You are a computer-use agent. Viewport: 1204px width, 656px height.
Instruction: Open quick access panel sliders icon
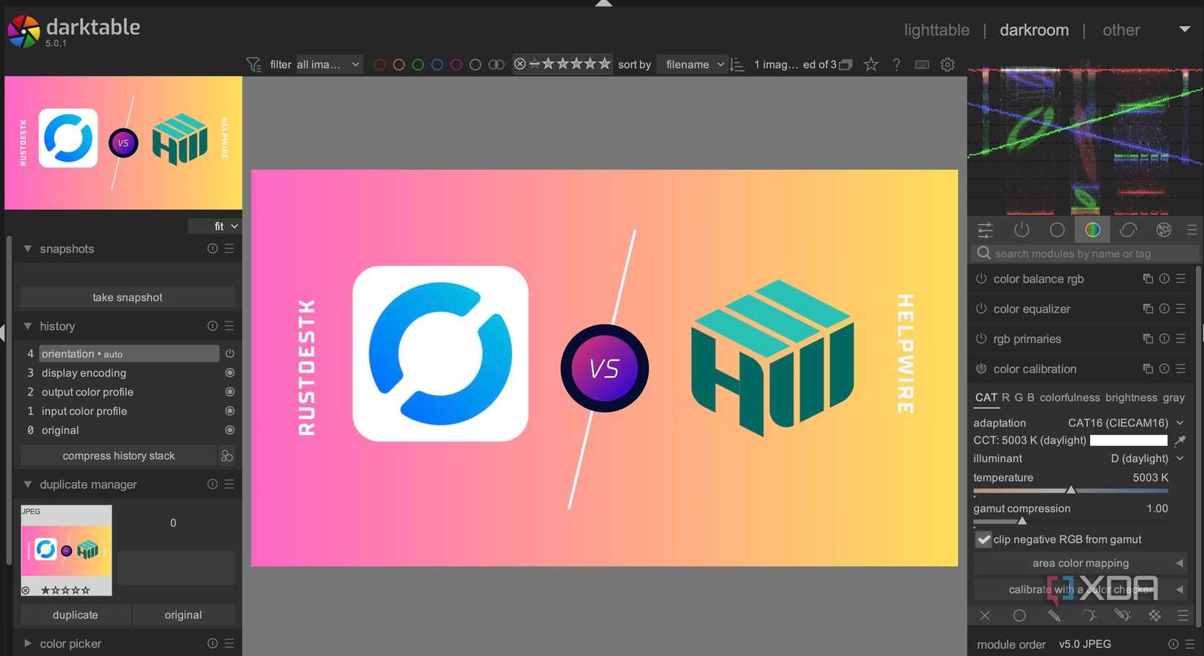[x=985, y=230]
